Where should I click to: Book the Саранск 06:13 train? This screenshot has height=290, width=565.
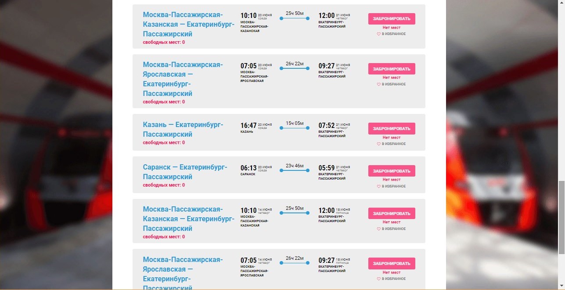392,171
